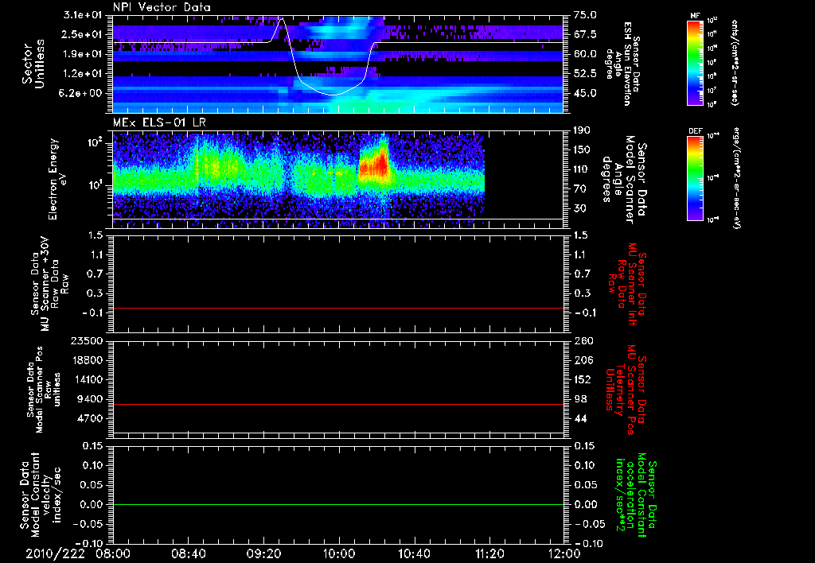Screen dimensions: 815x563
Task: Click the Electron Energy eV axis label
Action: (57, 179)
